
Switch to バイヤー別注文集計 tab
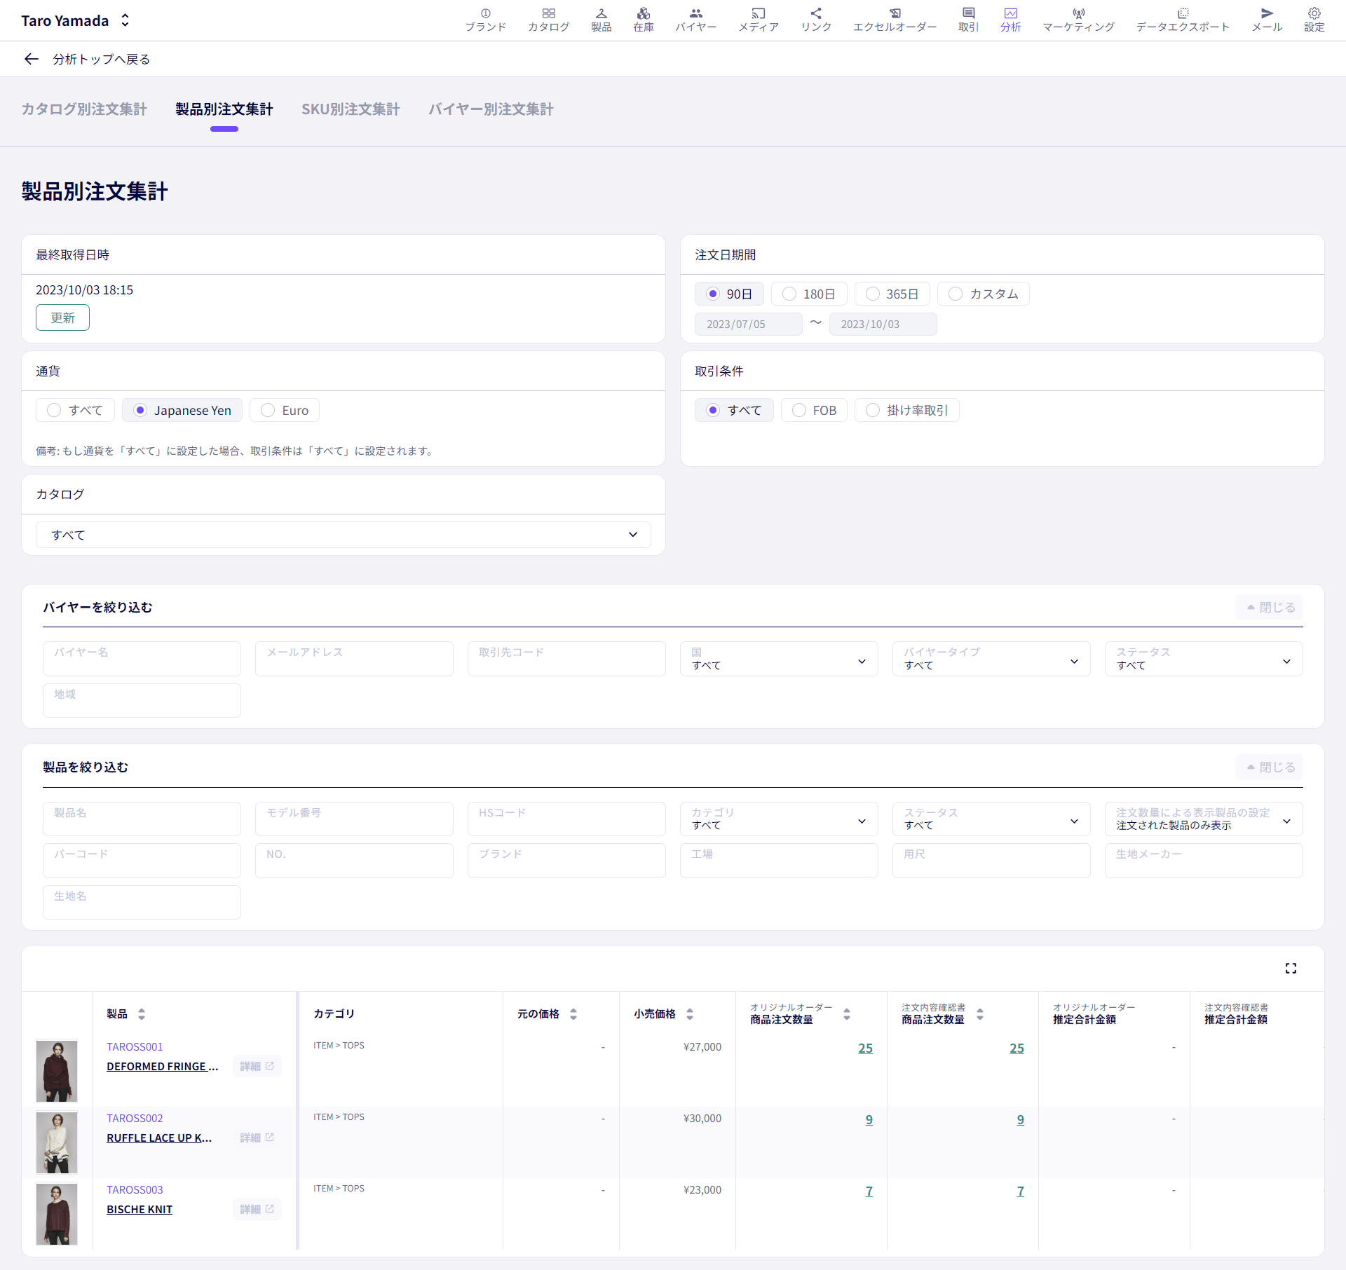tap(491, 109)
